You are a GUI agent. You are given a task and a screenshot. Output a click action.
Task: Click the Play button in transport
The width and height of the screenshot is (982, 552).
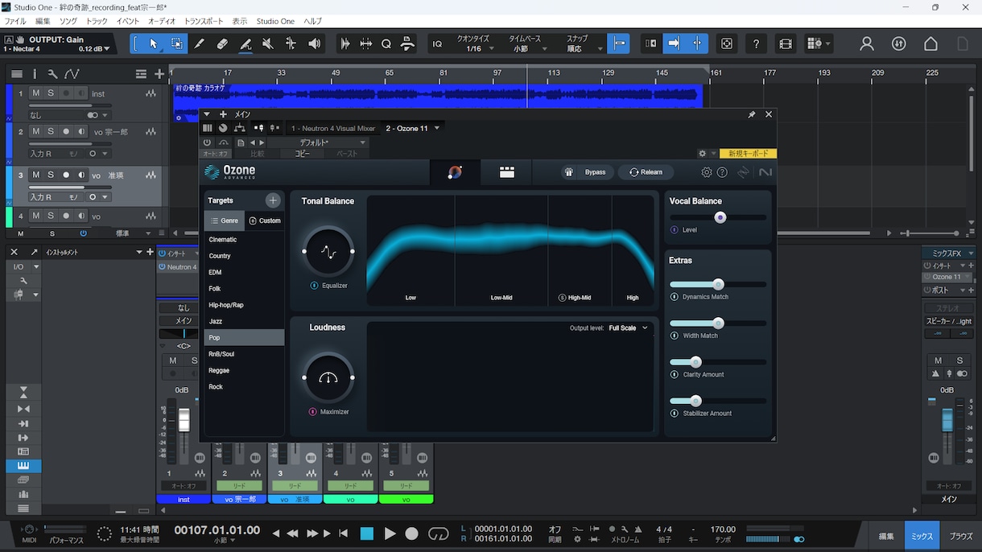pos(390,533)
